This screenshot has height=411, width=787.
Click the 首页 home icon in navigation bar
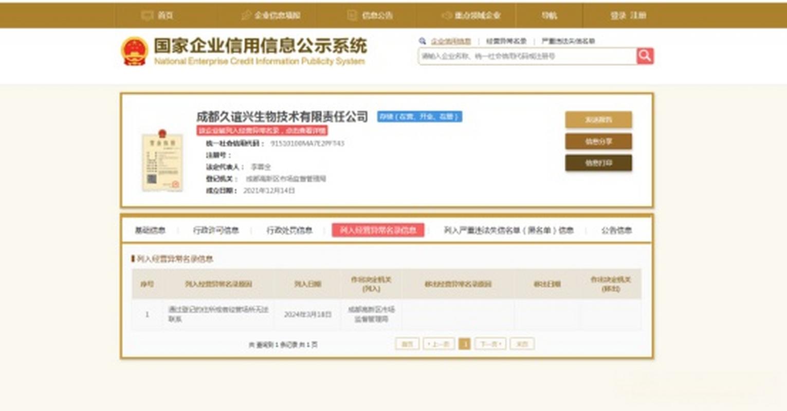coord(147,16)
